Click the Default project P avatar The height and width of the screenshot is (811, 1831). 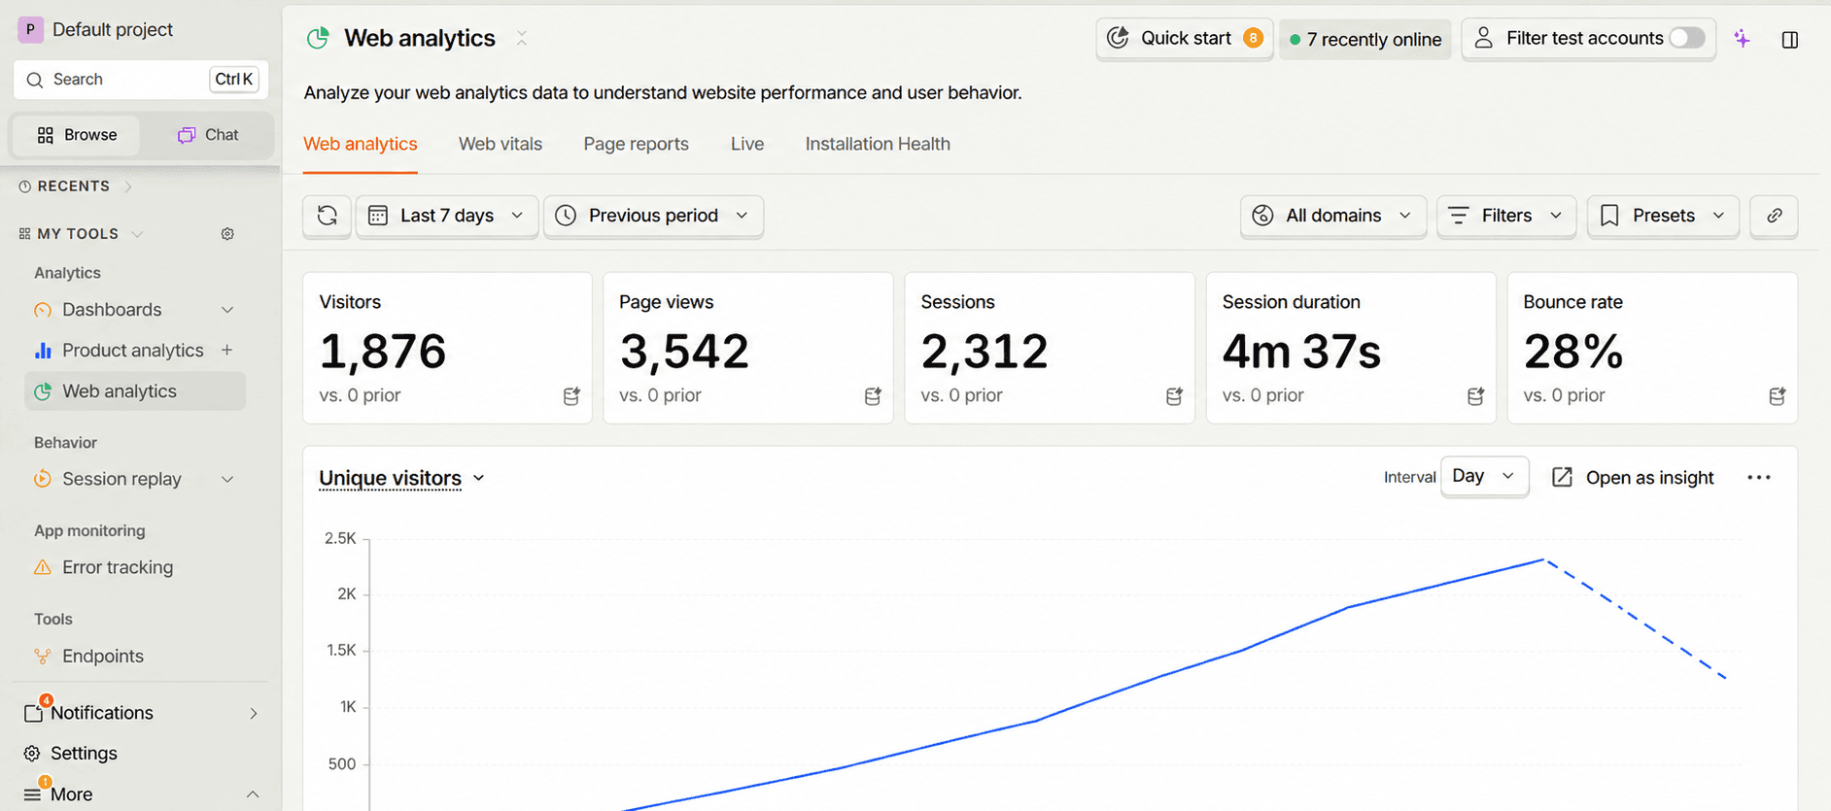pos(30,29)
